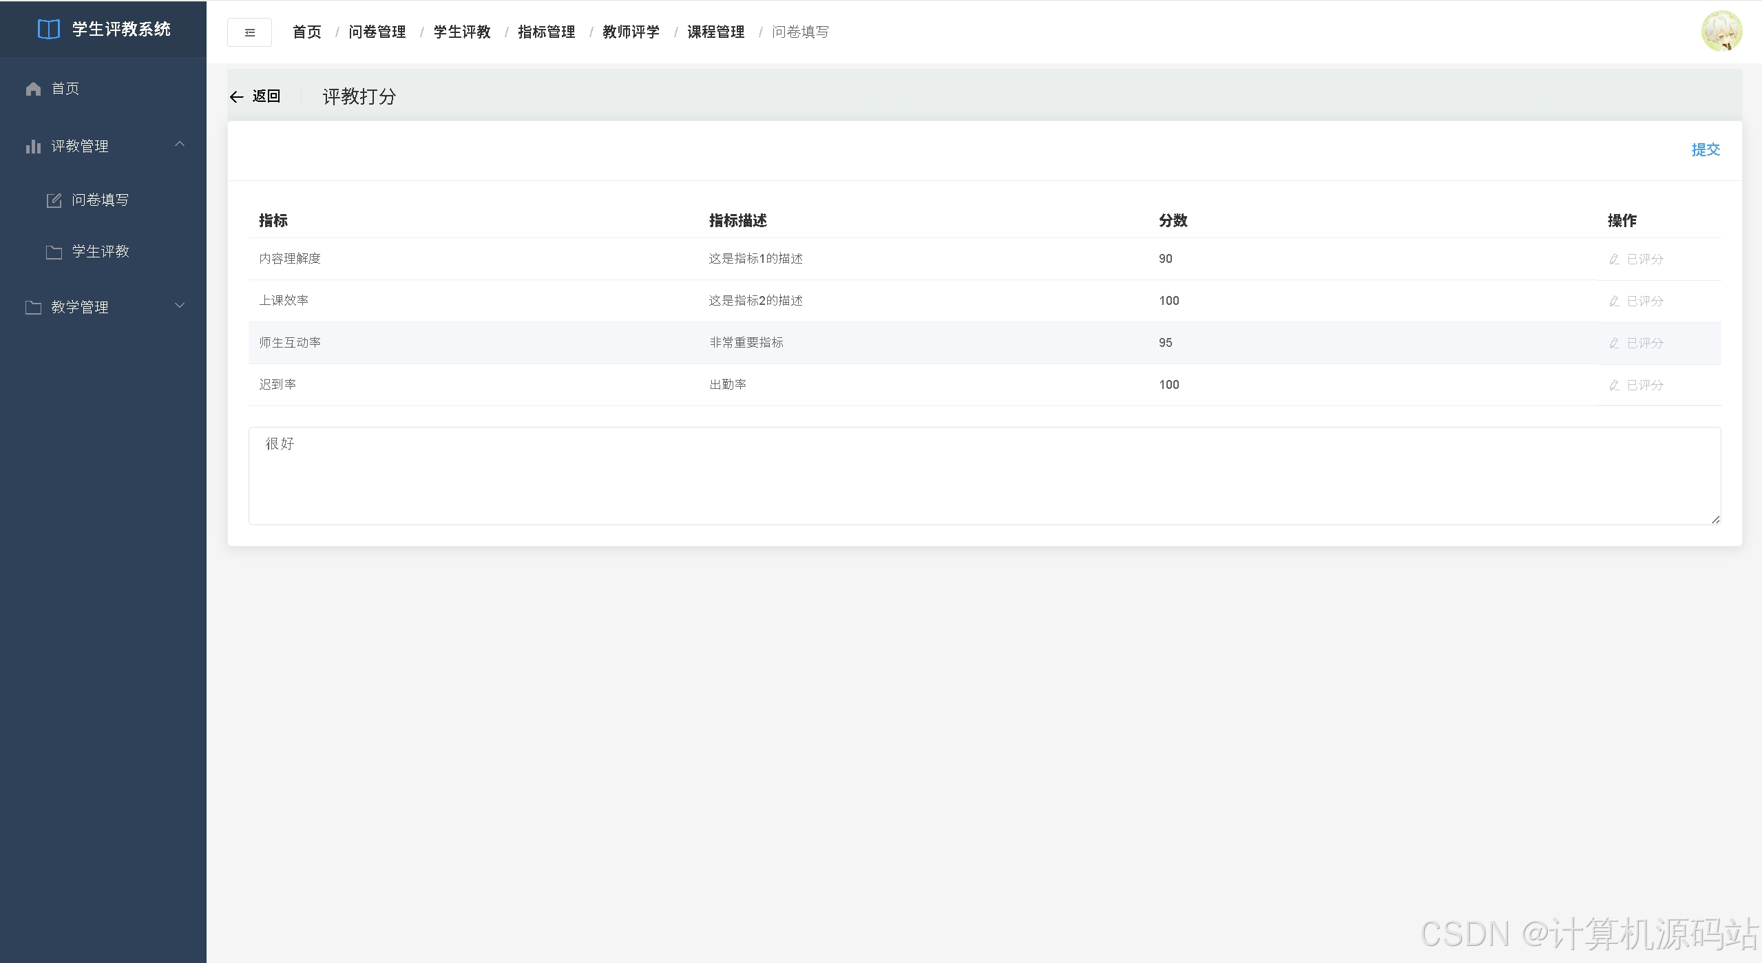The height and width of the screenshot is (963, 1762).
Task: Click the 师生互动率 cell
Action: pos(290,343)
